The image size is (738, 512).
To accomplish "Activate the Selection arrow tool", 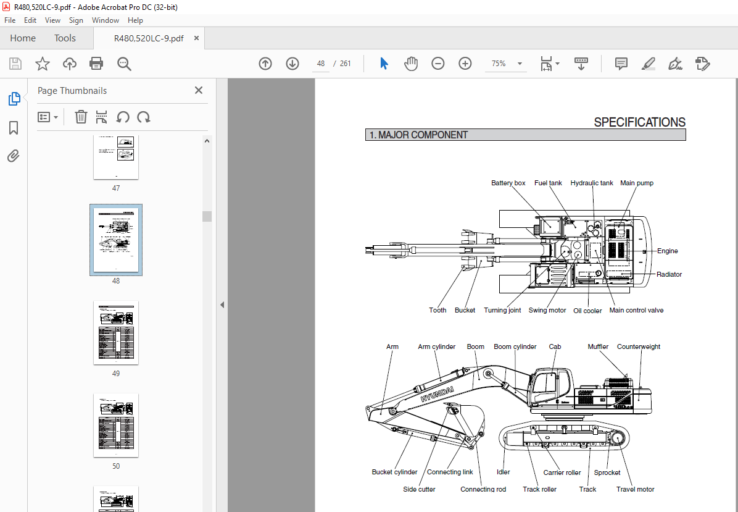I will point(384,64).
